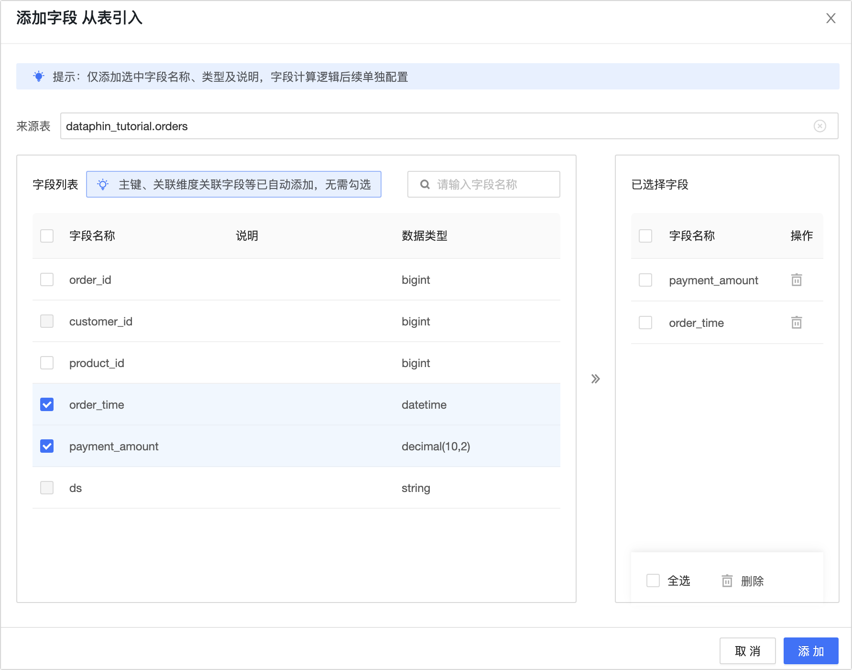Click the bulk delete trash icon

727,581
